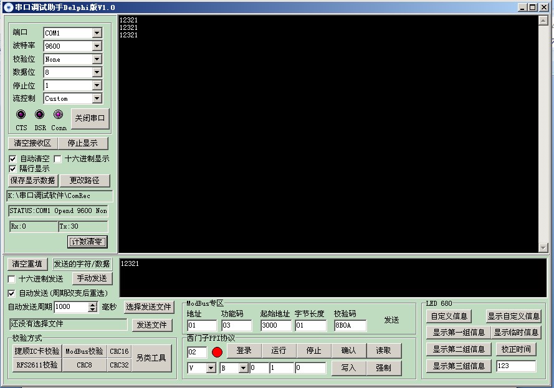Click ModBus 地址 field 01
Viewport: 554px width, 388px height.
[202, 326]
